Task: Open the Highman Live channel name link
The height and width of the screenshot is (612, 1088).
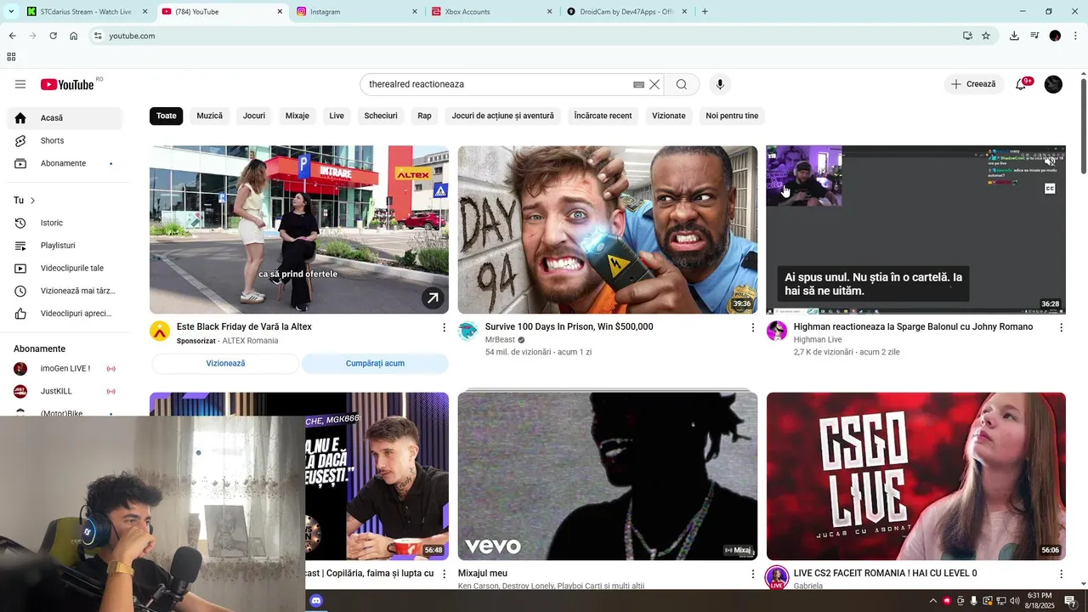Action: point(818,340)
